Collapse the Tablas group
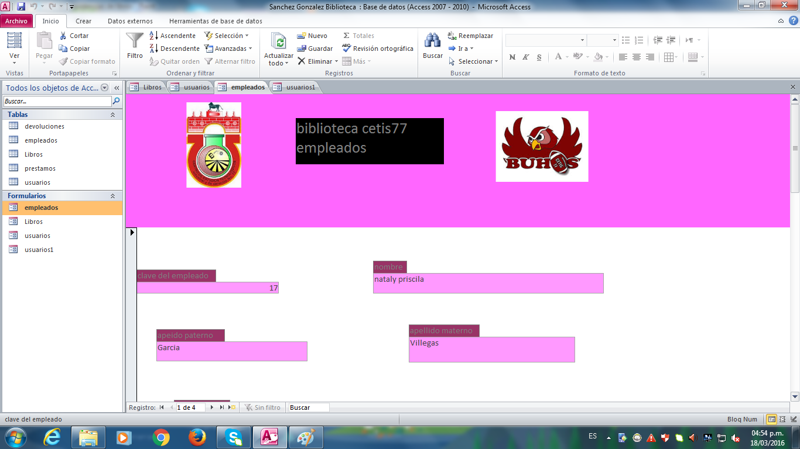Viewport: 800px width, 449px height. click(x=112, y=115)
